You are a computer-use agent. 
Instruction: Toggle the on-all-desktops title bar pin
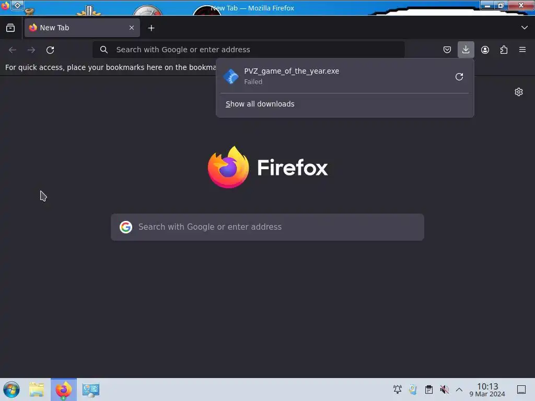[x=17, y=5]
